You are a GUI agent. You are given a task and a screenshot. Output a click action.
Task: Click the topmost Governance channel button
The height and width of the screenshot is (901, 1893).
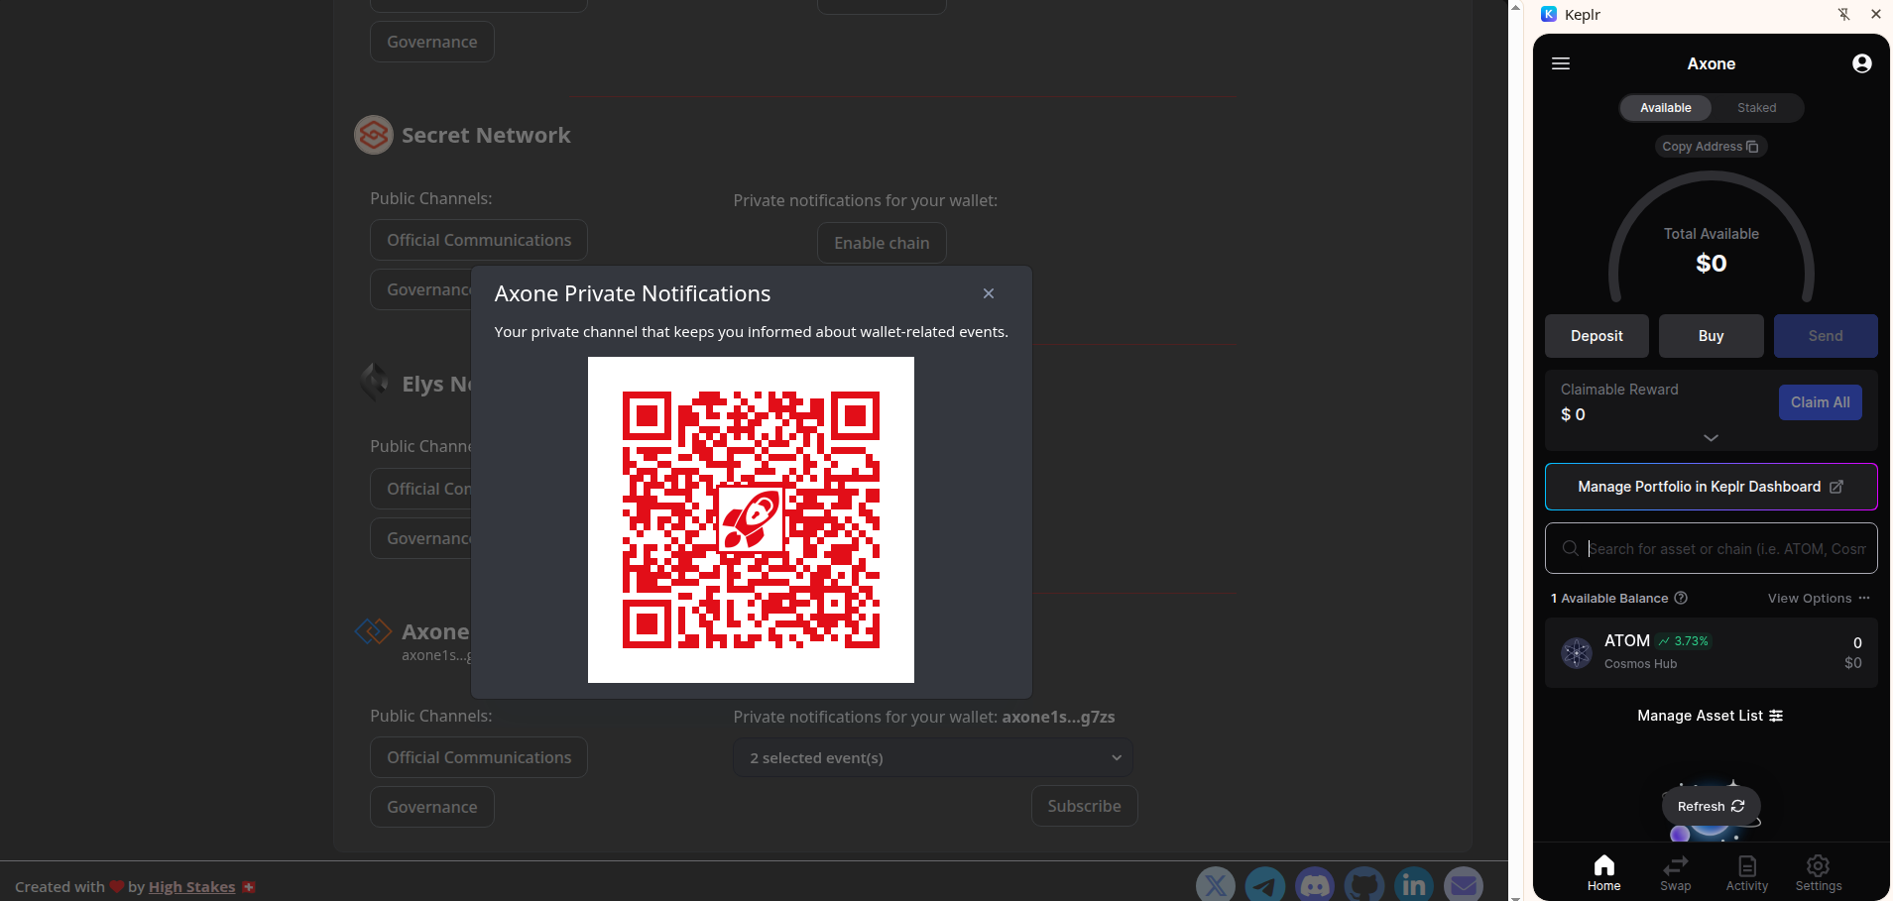[432, 42]
